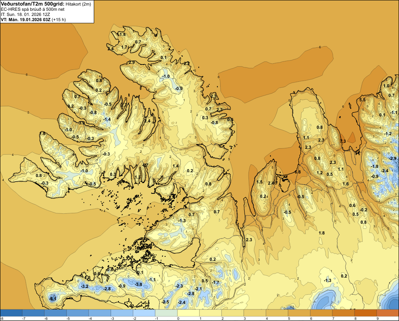
Task: Click the 7.3 temperature value
Action: 343,141
